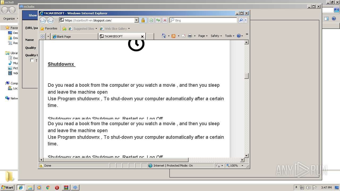The width and height of the screenshot is (340, 191).
Task: Open the Shutdownx heading link
Action: 61,64
